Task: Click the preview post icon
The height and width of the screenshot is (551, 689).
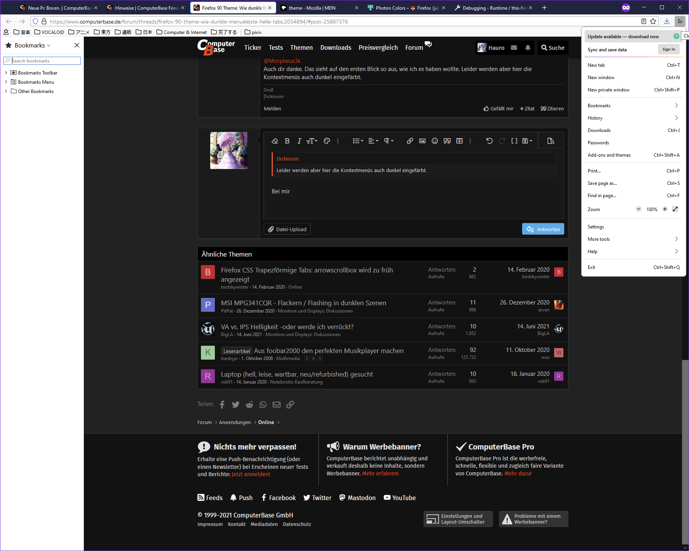Action: pos(551,141)
